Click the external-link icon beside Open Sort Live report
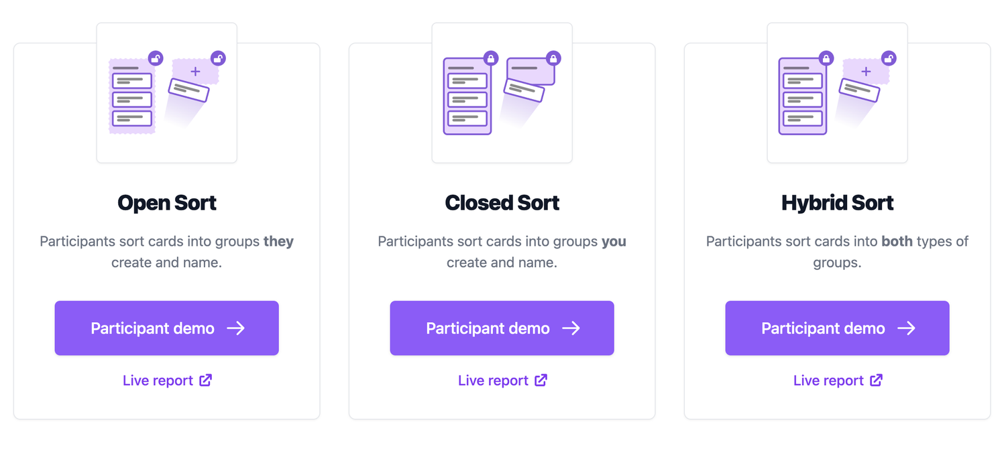The height and width of the screenshot is (450, 1006). [x=207, y=380]
